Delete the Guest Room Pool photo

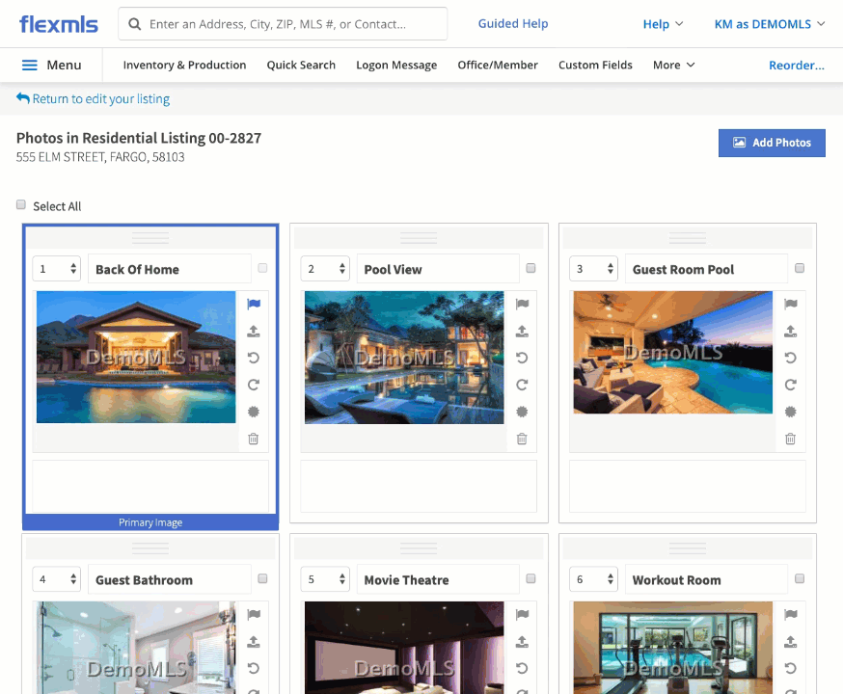point(790,439)
